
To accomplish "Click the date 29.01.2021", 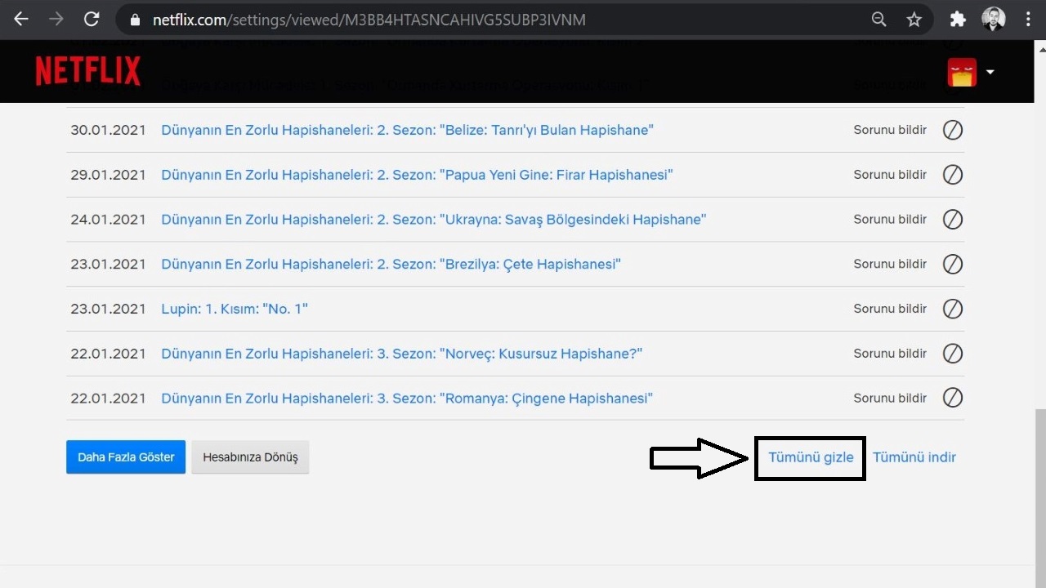I will [x=108, y=175].
